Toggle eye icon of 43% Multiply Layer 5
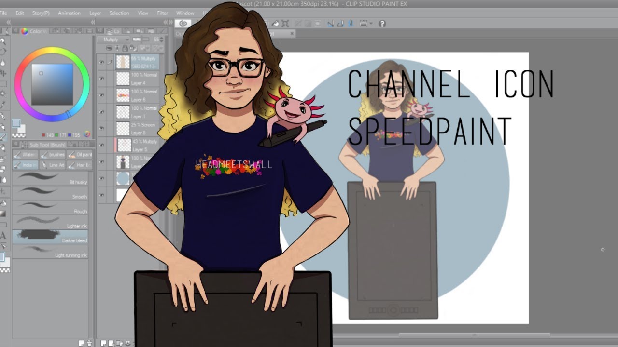Screen dimensions: 618x347 [x=101, y=145]
